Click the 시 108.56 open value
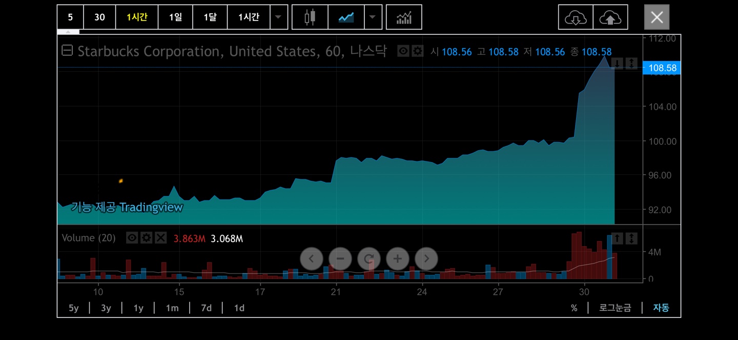738x340 pixels. tap(450, 52)
